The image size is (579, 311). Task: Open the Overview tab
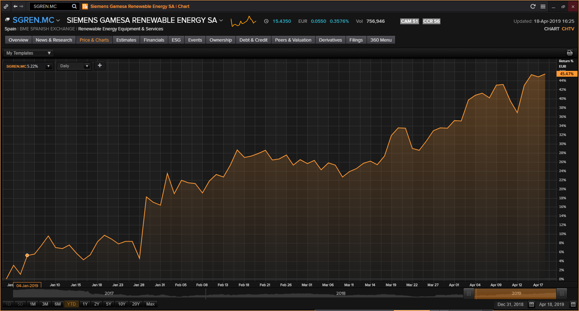coord(18,40)
